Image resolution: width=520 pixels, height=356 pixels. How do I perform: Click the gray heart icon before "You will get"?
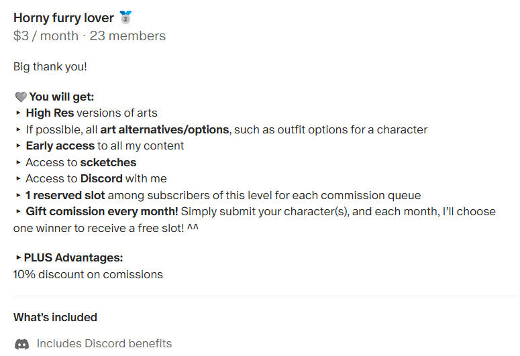(x=20, y=97)
